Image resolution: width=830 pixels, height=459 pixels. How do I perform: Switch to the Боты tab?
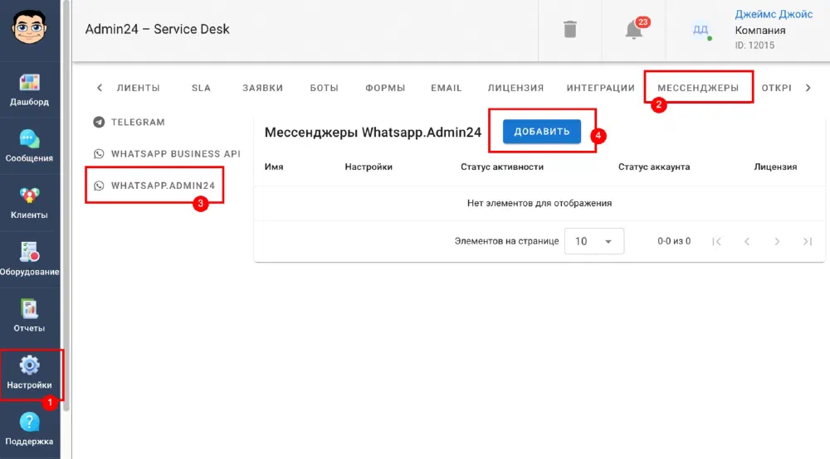(324, 88)
